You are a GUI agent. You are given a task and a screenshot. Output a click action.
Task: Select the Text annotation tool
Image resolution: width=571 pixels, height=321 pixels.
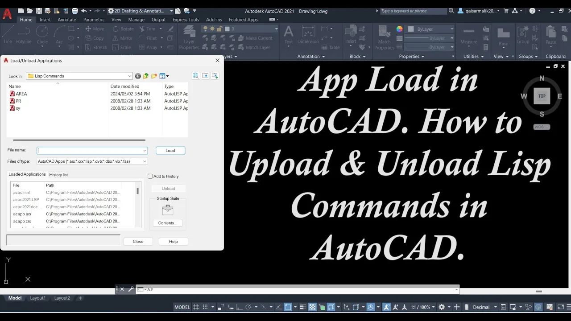click(x=289, y=35)
